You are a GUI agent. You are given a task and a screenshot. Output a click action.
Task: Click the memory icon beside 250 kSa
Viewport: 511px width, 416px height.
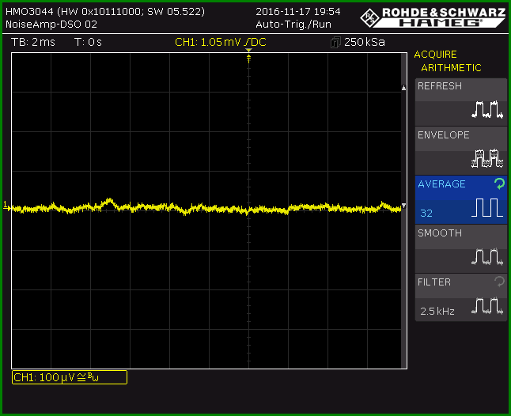pos(335,43)
